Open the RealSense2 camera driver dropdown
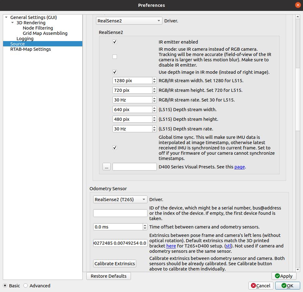Image resolution: width=303 pixels, height=292 pixels. (129, 21)
